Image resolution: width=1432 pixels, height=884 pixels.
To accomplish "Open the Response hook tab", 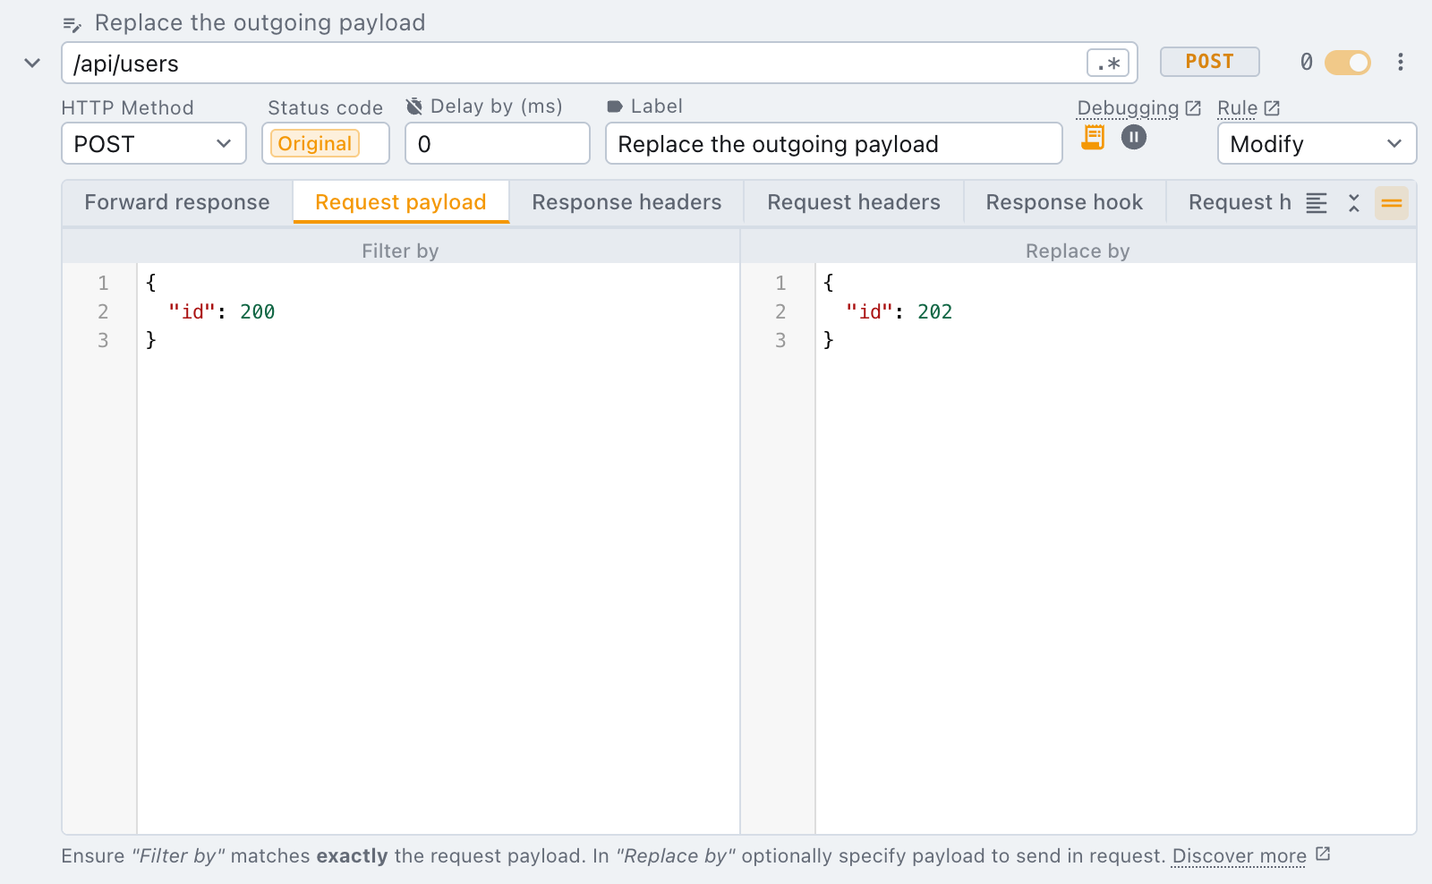I will [1064, 202].
